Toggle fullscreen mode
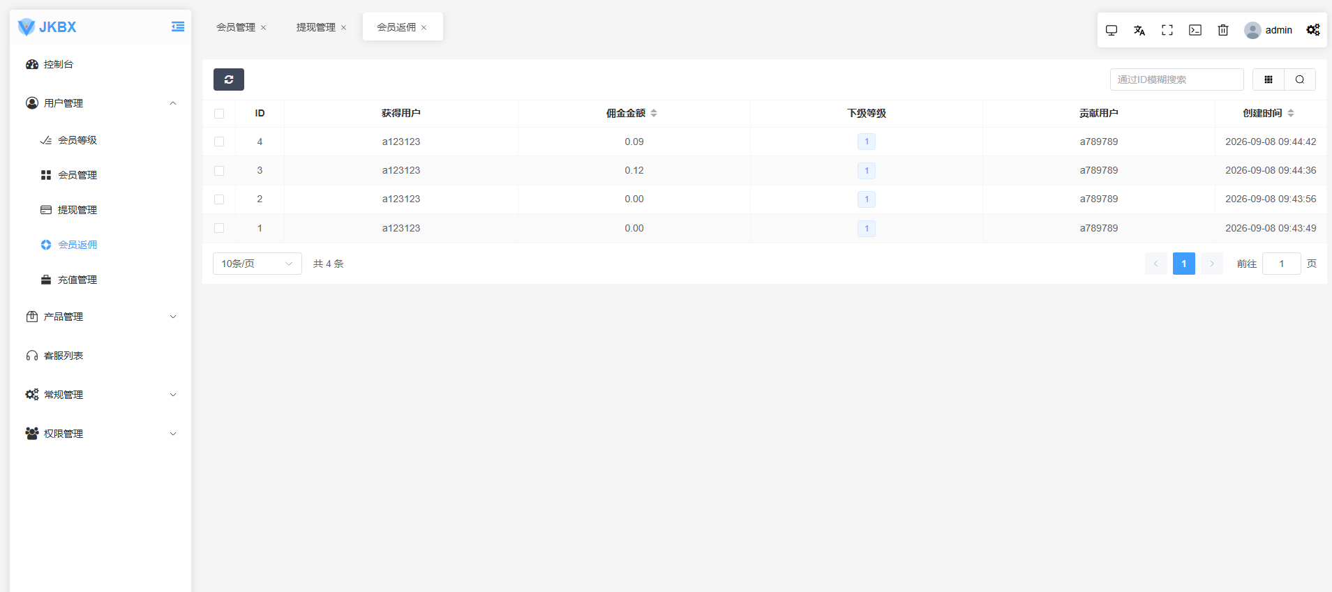This screenshot has height=592, width=1332. pyautogui.click(x=1167, y=30)
